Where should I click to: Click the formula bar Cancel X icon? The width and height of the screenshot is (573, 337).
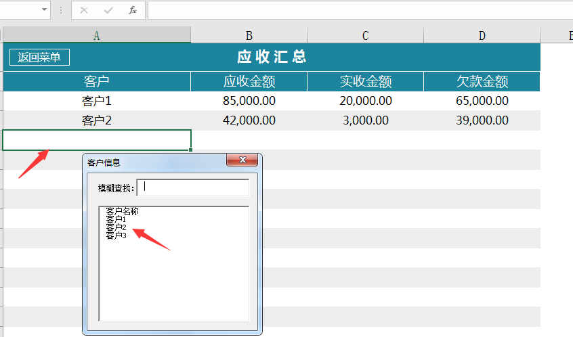(x=84, y=10)
